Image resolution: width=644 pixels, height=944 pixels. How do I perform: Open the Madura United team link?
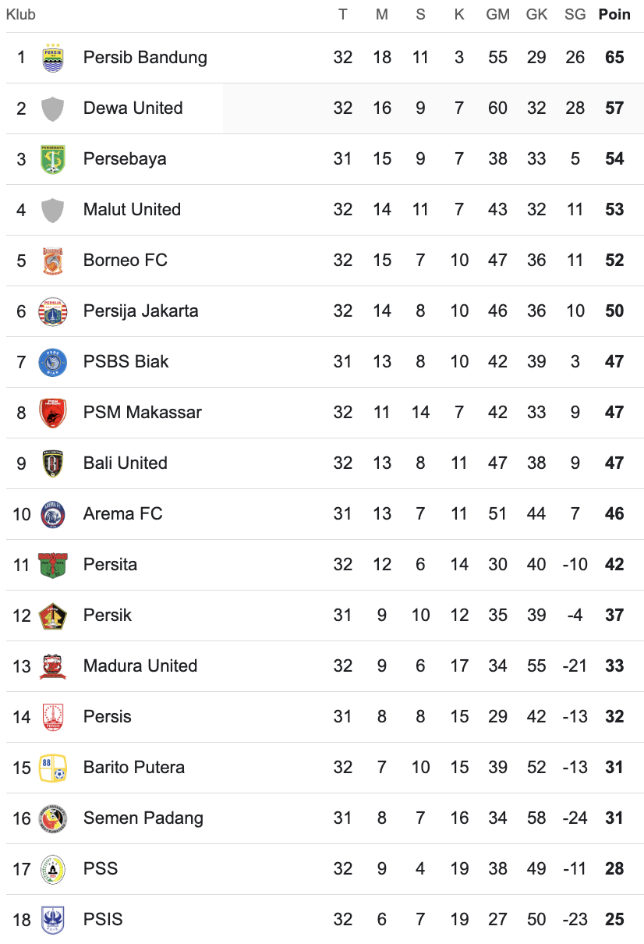tap(140, 666)
